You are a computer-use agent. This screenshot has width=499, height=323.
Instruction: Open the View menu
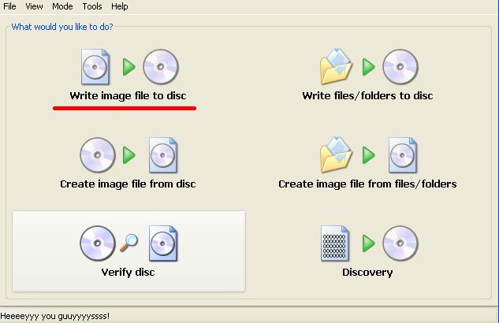(34, 6)
